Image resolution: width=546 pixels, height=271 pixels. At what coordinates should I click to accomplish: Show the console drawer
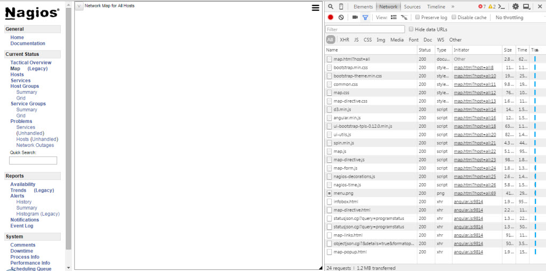point(502,7)
